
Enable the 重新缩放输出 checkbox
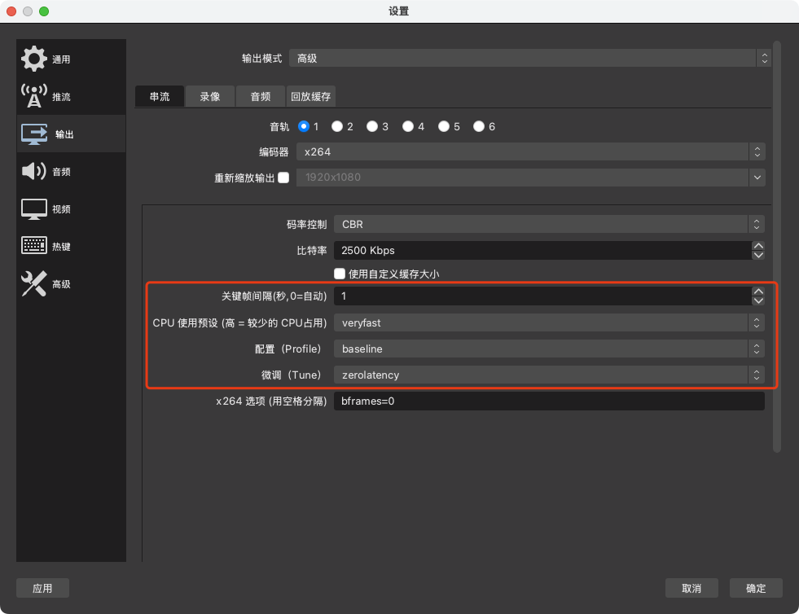coord(283,178)
